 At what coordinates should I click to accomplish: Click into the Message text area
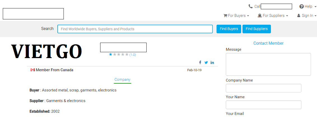[268, 65]
